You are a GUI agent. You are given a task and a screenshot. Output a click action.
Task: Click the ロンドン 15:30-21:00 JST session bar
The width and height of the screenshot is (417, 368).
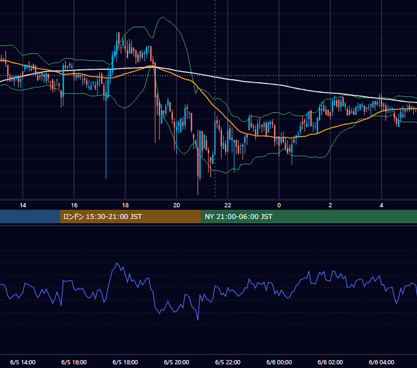pos(130,217)
